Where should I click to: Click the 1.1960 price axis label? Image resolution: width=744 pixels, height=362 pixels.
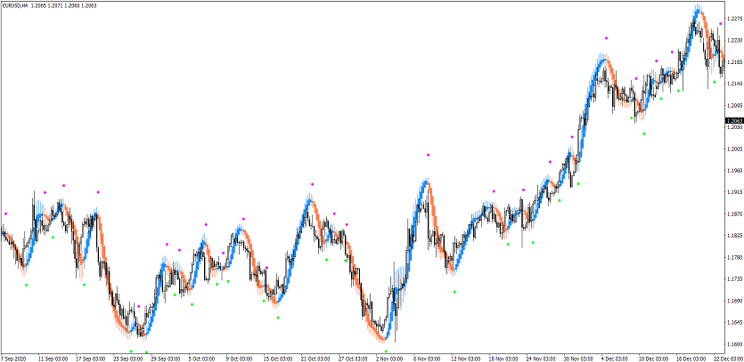point(734,171)
